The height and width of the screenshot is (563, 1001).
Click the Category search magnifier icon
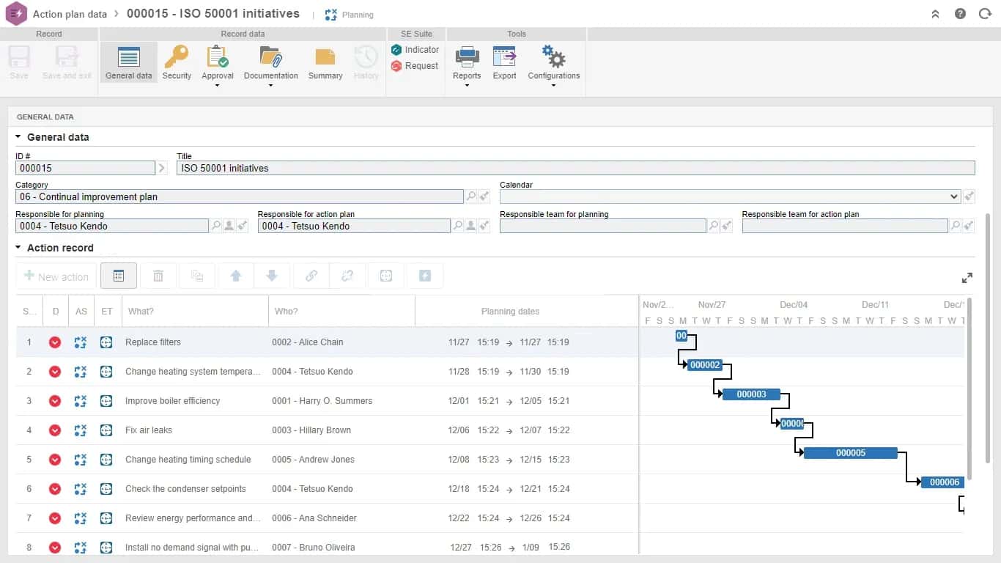(x=471, y=196)
